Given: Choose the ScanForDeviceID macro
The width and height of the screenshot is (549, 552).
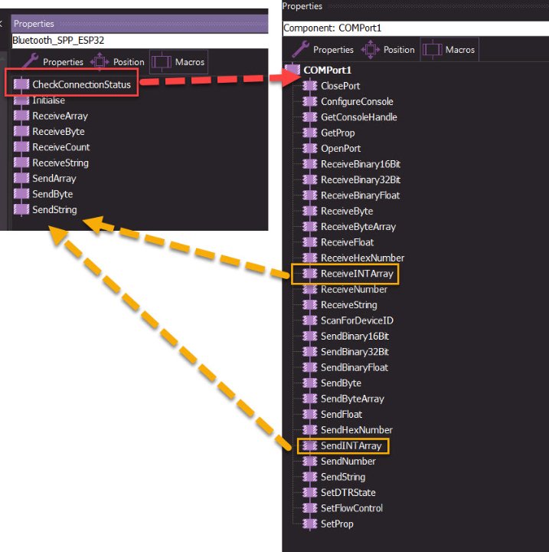Looking at the screenshot, I should pos(357,320).
